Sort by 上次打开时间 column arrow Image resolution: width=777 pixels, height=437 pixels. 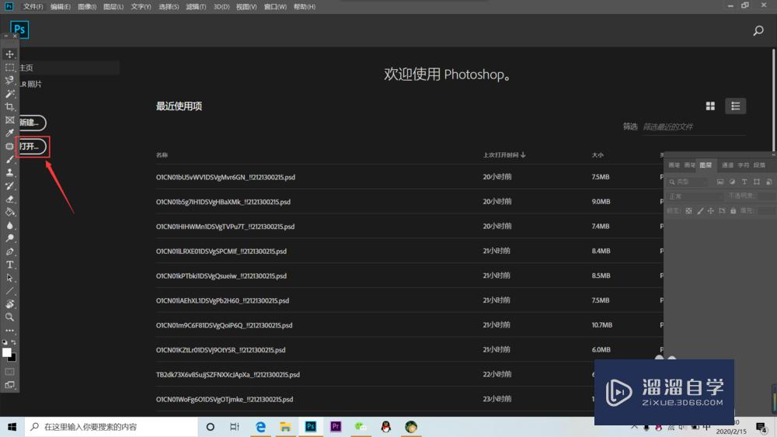523,155
